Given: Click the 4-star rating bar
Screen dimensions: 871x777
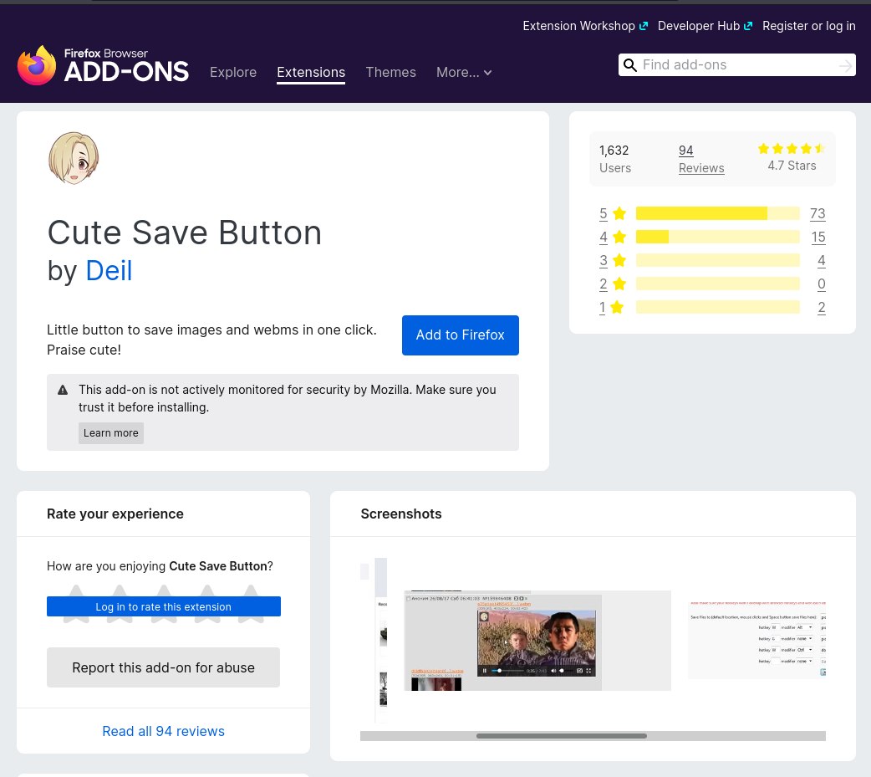Looking at the screenshot, I should point(718,238).
